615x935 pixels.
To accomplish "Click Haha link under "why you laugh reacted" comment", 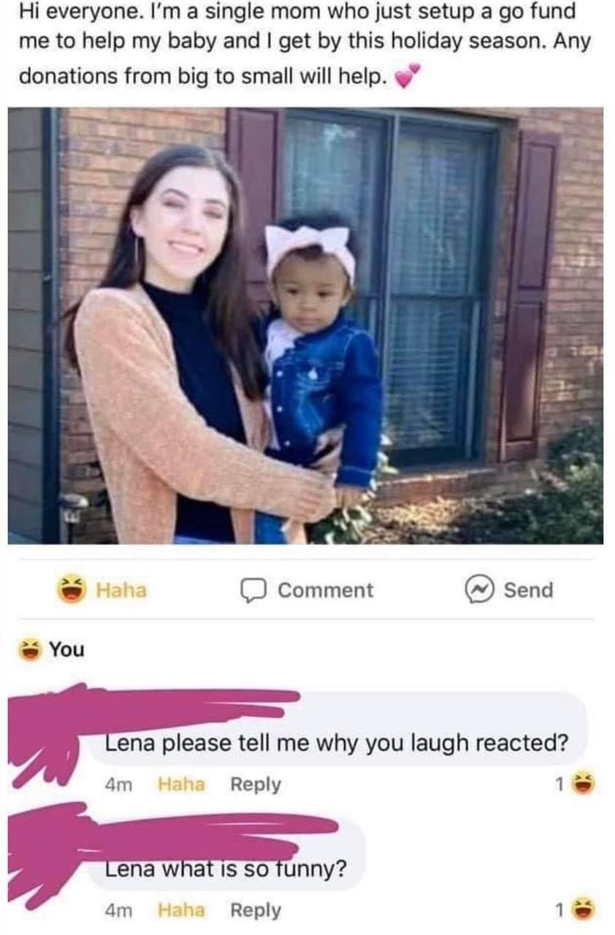I will coord(181,784).
